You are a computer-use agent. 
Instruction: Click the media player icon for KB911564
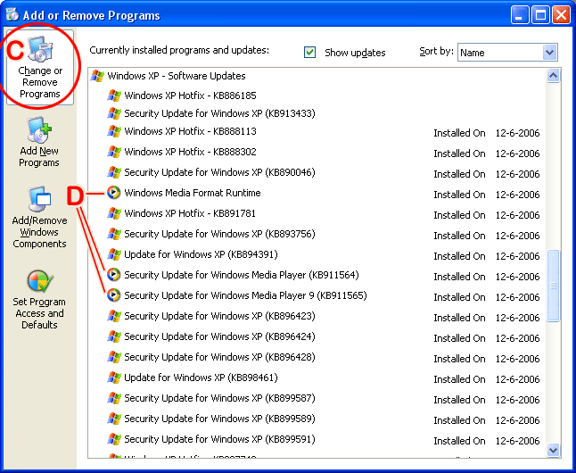tap(114, 275)
